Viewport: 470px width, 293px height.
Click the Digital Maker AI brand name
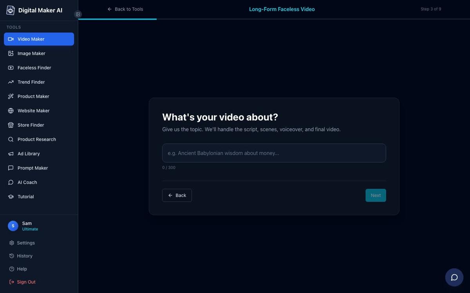point(40,11)
